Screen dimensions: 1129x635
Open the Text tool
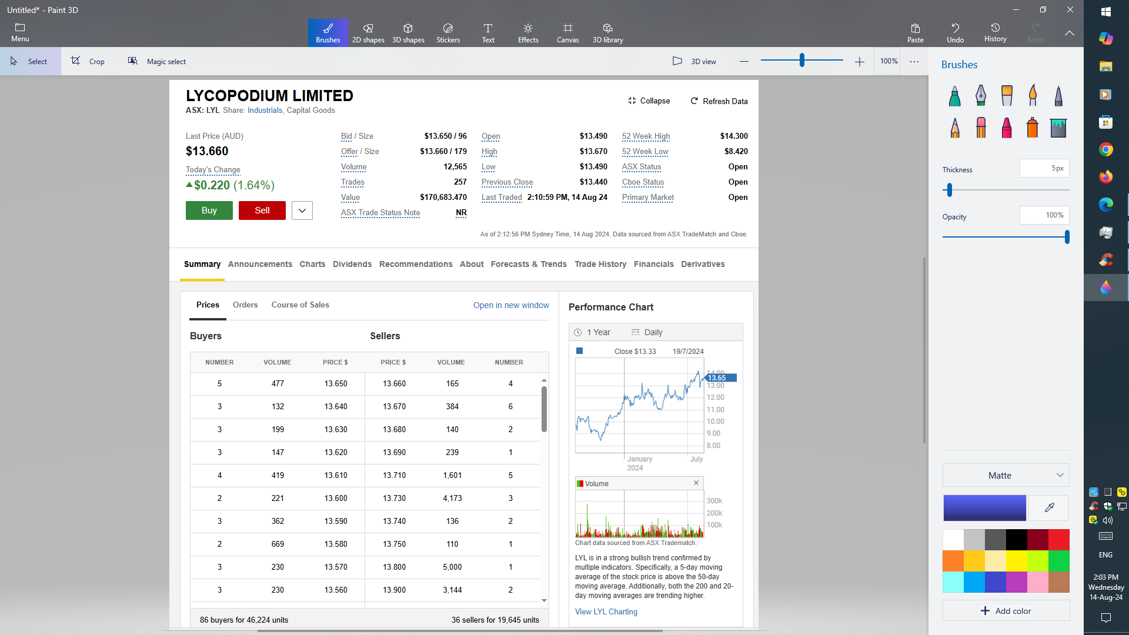tap(488, 33)
